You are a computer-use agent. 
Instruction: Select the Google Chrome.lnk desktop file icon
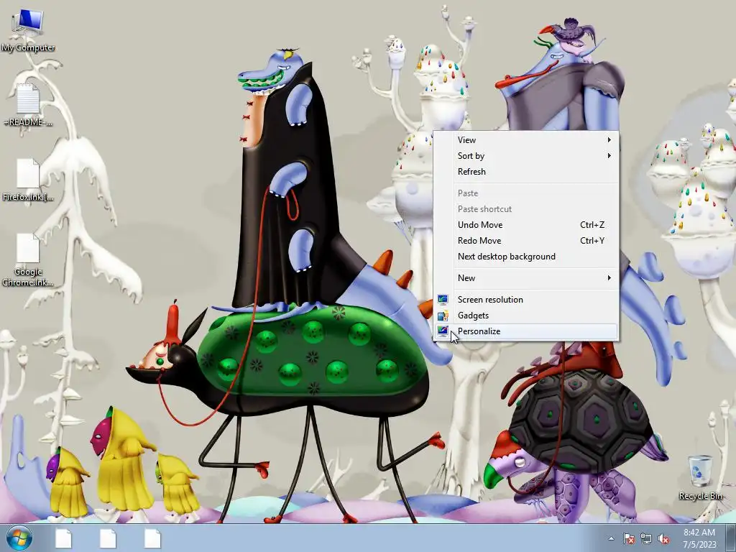(28, 260)
